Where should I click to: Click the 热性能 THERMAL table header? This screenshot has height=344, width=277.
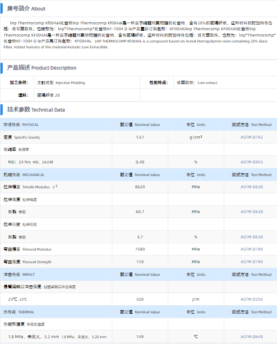(x=18, y=312)
